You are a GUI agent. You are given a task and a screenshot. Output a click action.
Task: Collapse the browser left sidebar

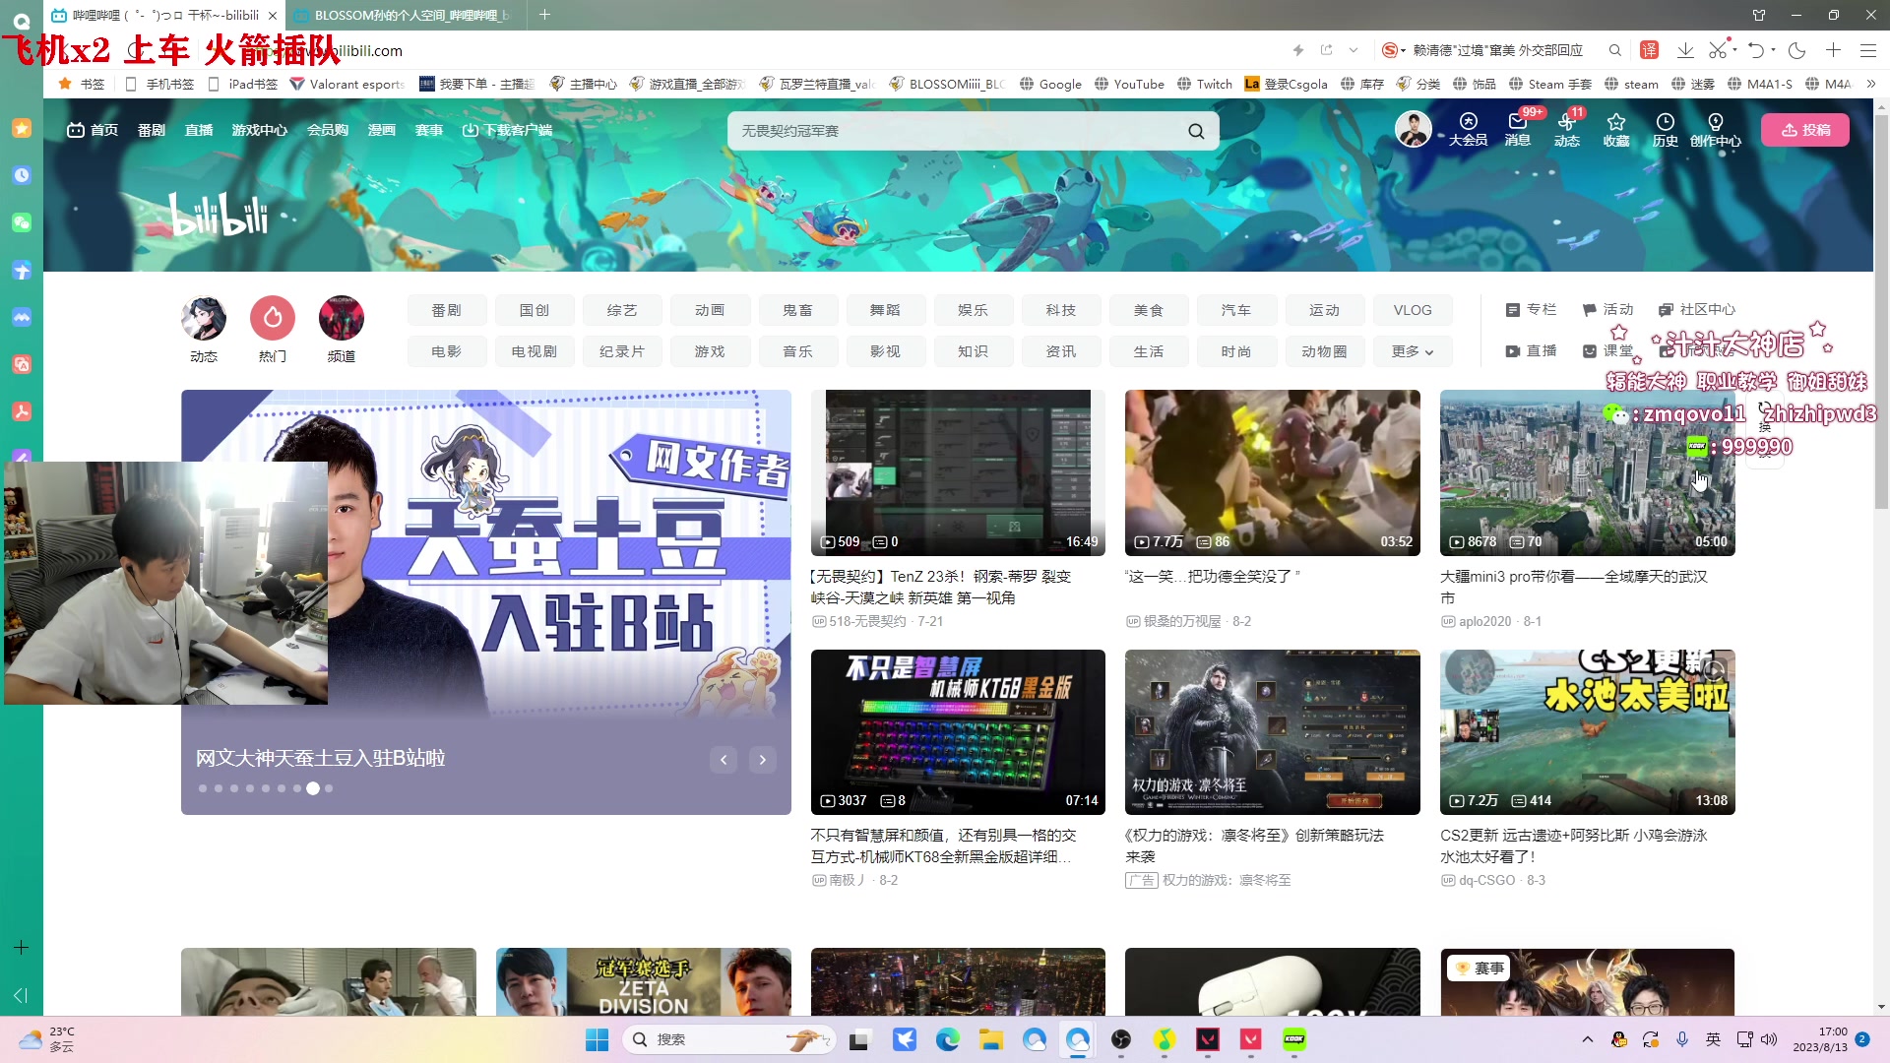(21, 995)
